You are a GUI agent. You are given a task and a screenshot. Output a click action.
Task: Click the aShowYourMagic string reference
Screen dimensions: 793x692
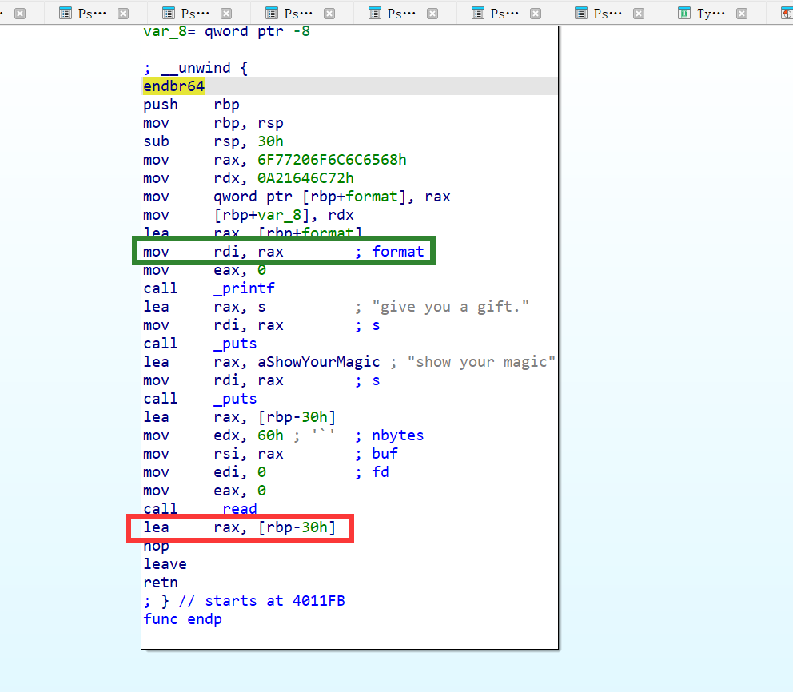[x=318, y=362]
